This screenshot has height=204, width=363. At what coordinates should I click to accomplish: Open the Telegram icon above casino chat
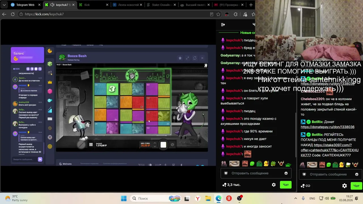[32, 69]
